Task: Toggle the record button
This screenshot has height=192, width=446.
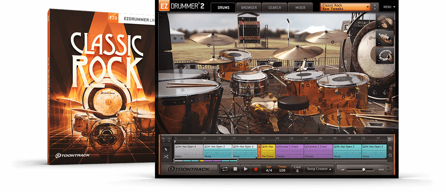Action: (x=255, y=169)
